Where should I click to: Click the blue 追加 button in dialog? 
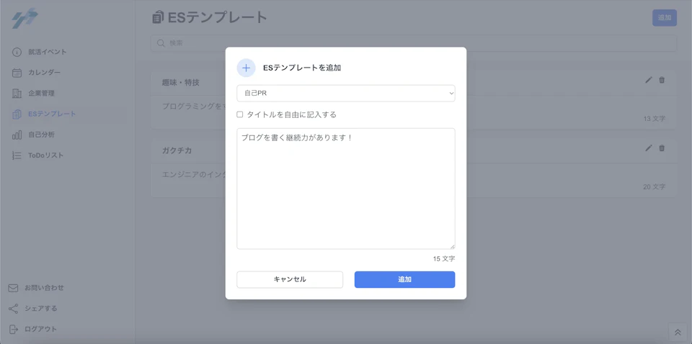[404, 280]
